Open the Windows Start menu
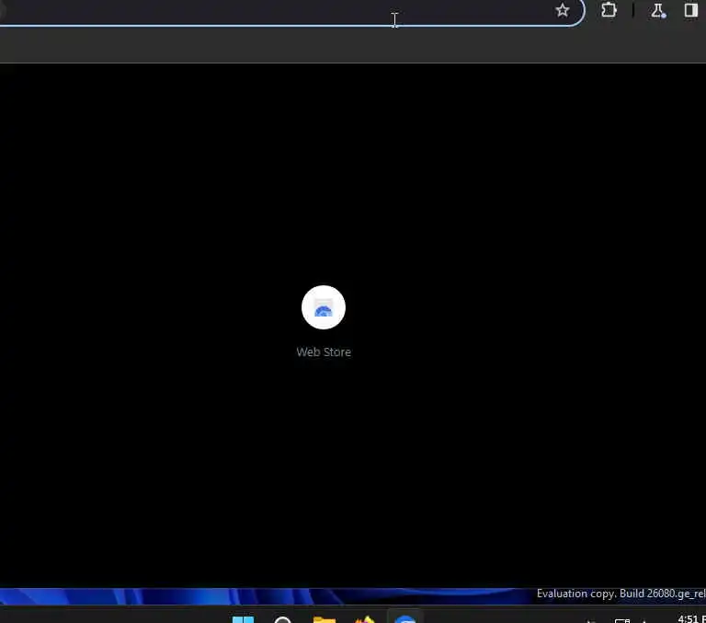 [x=243, y=619]
